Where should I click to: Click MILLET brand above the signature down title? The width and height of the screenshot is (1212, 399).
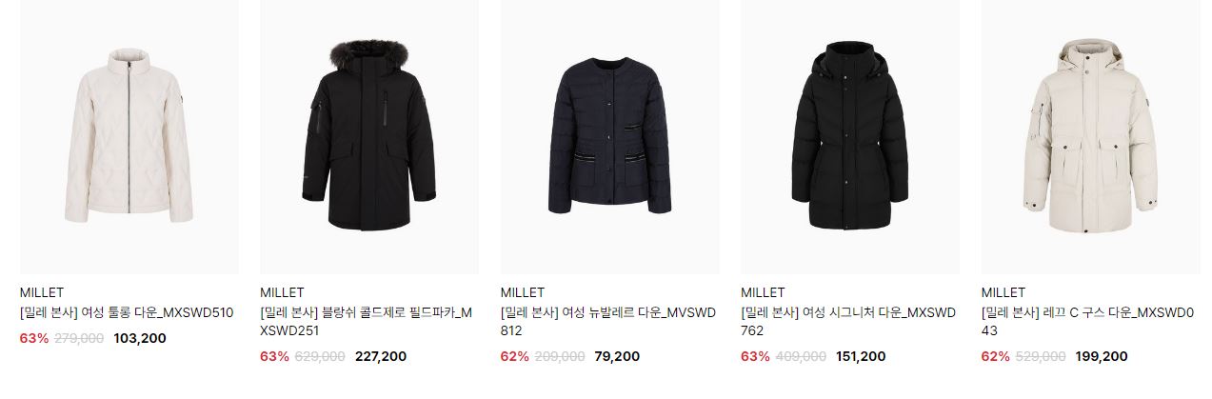pyautogui.click(x=763, y=292)
